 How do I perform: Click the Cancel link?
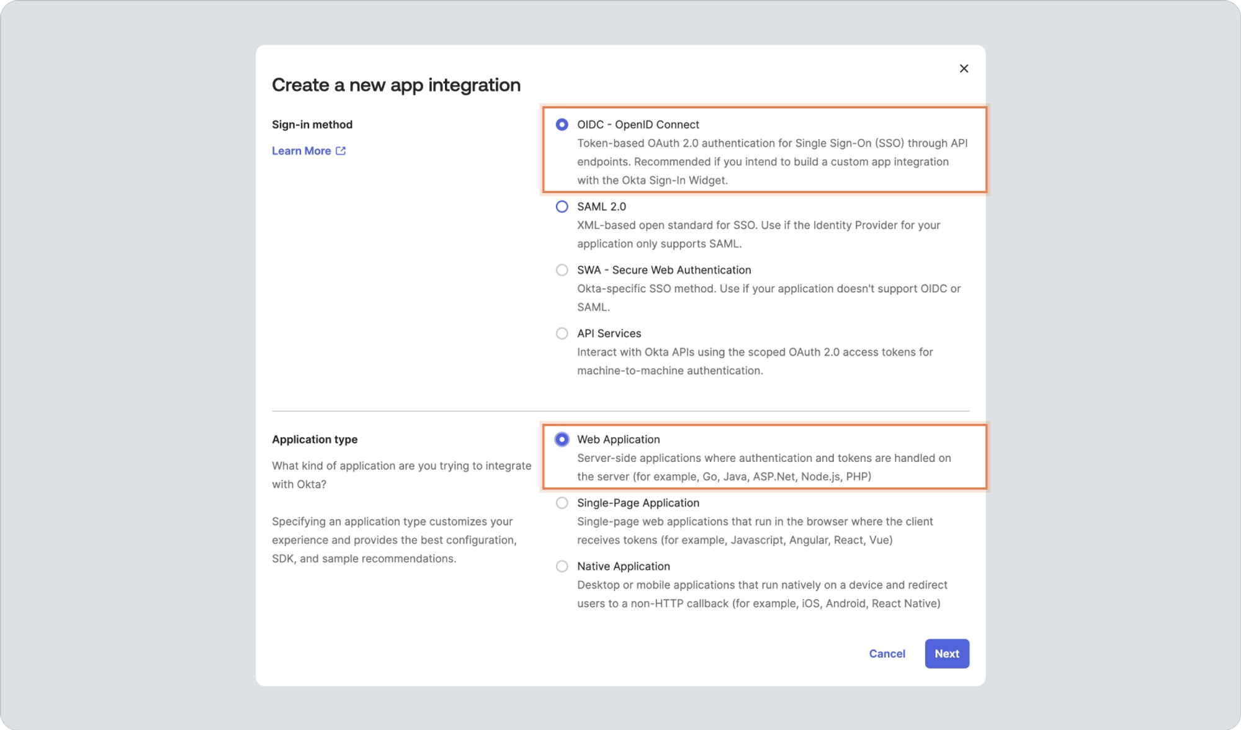887,654
